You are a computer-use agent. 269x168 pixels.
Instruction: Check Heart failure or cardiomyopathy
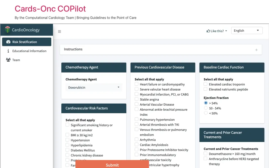point(136,84)
